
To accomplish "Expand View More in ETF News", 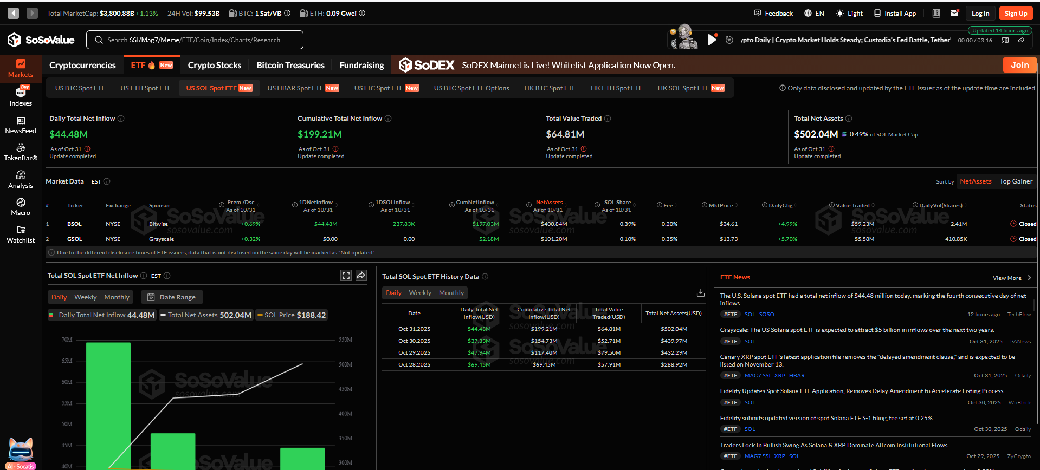I will click(1011, 278).
